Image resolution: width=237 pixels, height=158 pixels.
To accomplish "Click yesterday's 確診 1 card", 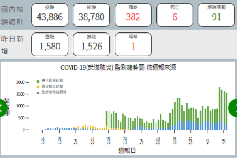I will pyautogui.click(x=133, y=44).
